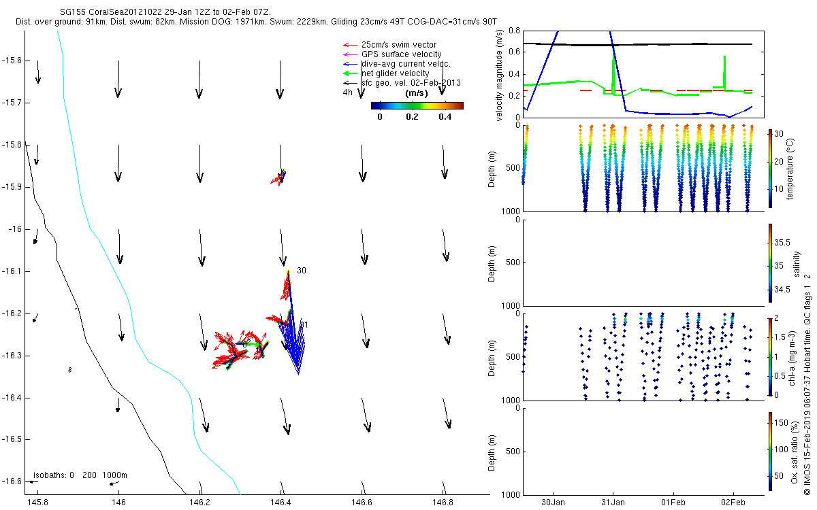Click the horizontal velocity (m/s) colorbar
The image size is (817, 510).
click(x=417, y=105)
